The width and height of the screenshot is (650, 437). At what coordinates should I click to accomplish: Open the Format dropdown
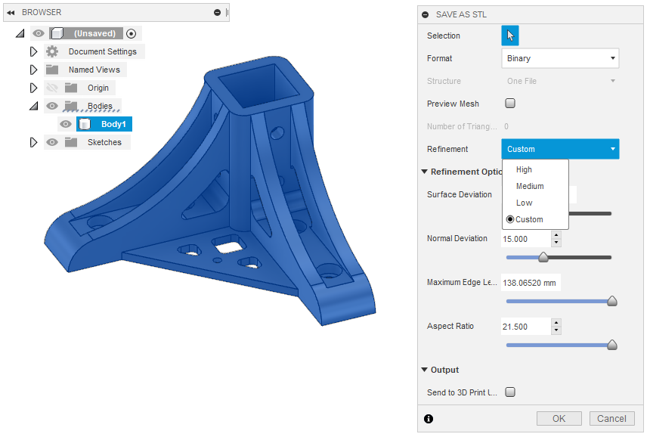click(559, 58)
